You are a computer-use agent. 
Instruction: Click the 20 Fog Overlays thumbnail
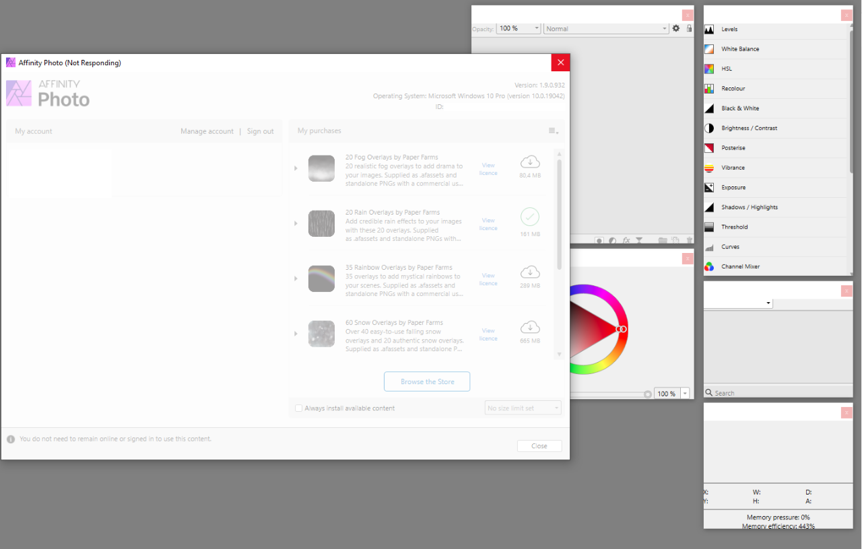[x=321, y=168]
